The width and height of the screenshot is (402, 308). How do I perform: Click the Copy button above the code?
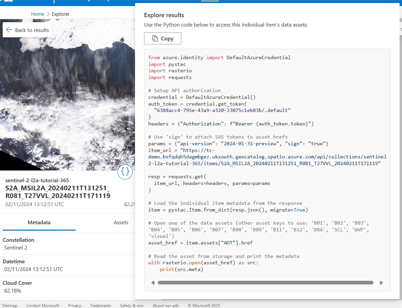163,38
